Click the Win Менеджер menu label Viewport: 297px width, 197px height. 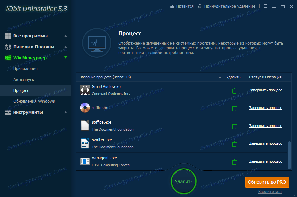[x=30, y=58]
